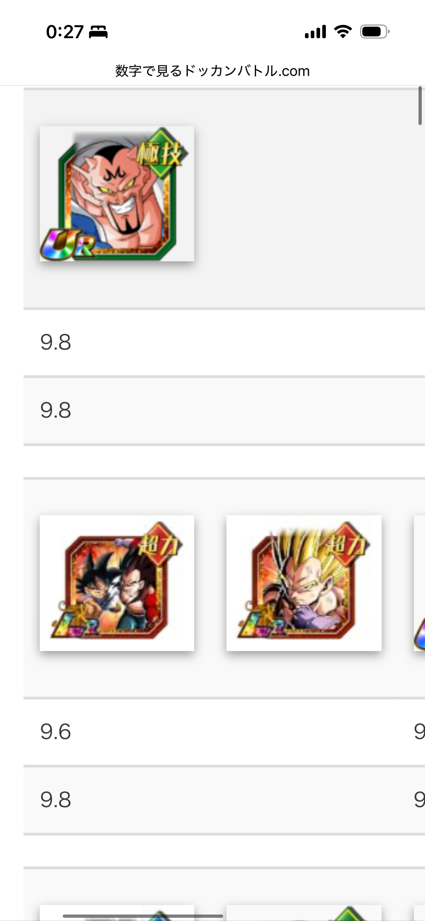Tap the 数字で見るドッカンバトル.com address text
Image resolution: width=425 pixels, height=921 pixels.
212,71
